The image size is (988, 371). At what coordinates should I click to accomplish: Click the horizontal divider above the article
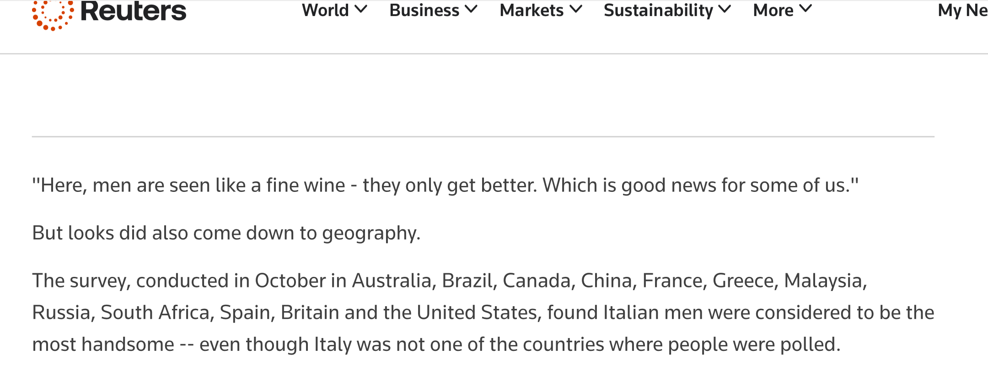coord(483,137)
